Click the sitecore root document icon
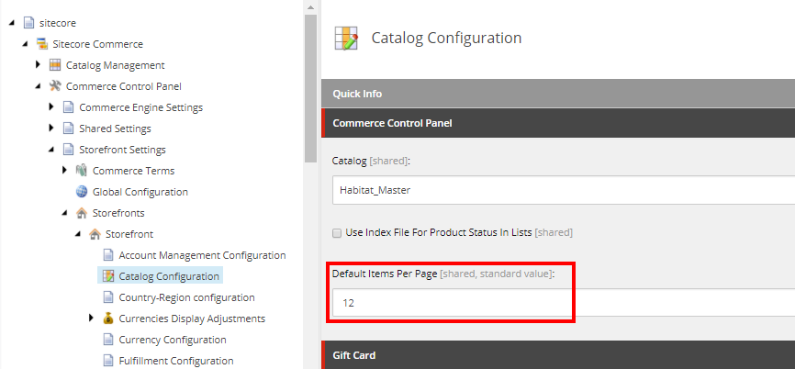 click(x=28, y=23)
